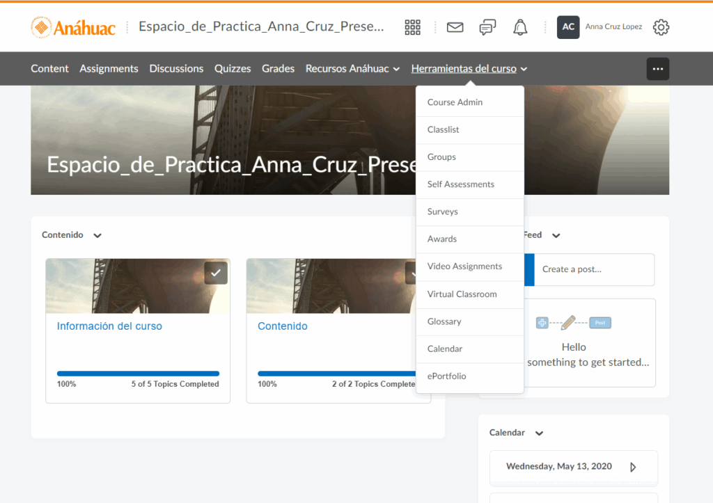Click the Información del curso progress bar
This screenshot has height=503, width=713.
click(138, 374)
